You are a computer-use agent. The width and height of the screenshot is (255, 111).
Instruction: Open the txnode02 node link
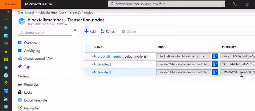point(104,64)
